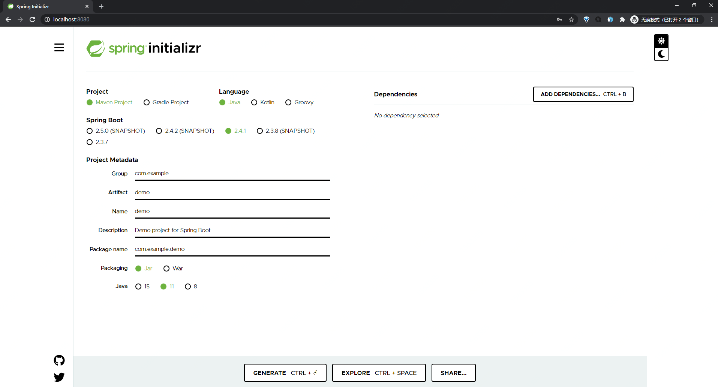The width and height of the screenshot is (718, 387).
Task: Reload the localhost page
Action: (32, 19)
